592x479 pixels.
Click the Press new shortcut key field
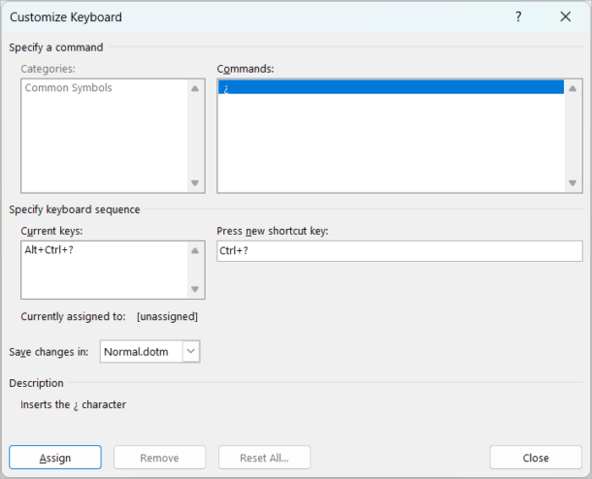(399, 251)
